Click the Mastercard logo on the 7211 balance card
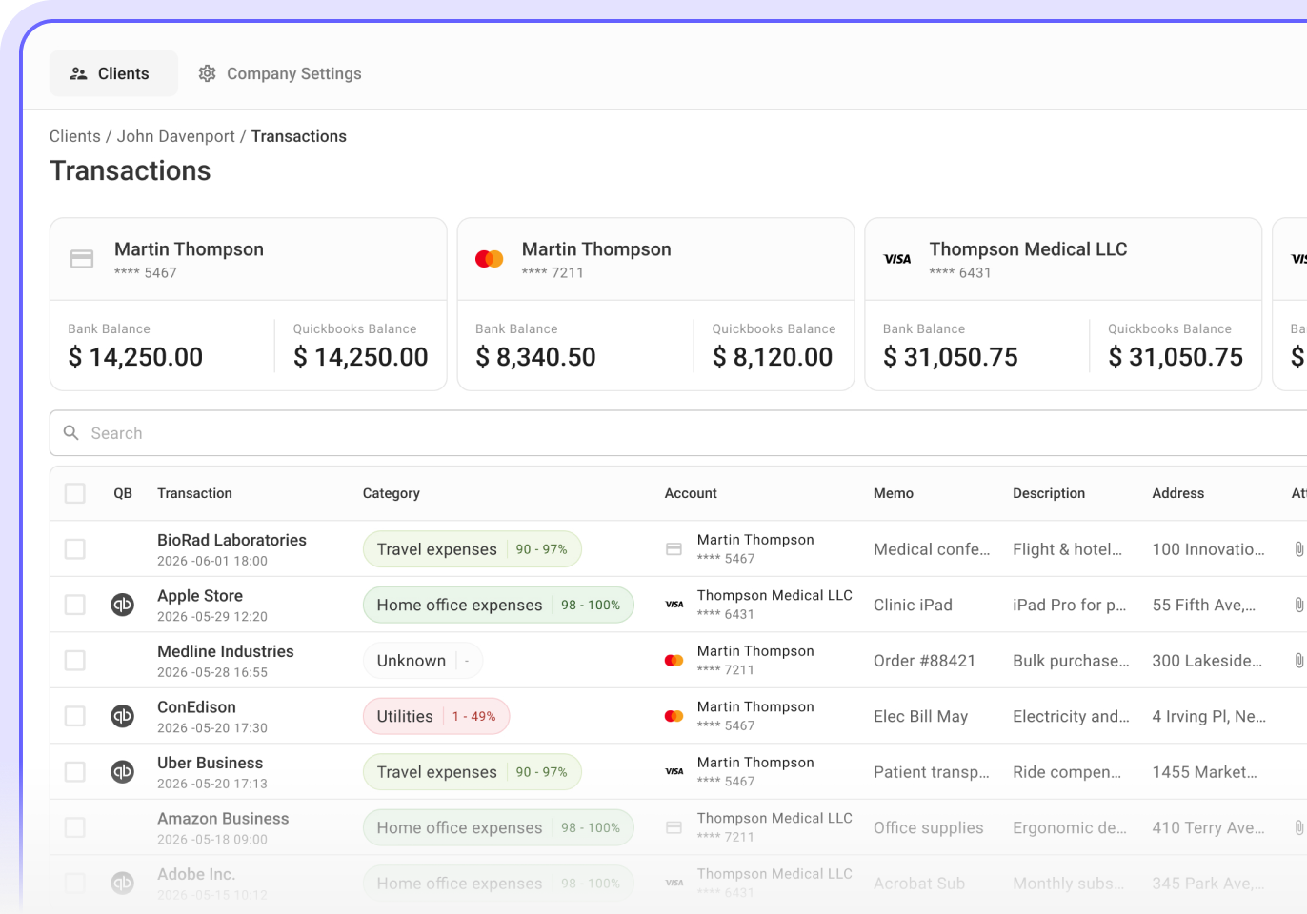 click(489, 259)
